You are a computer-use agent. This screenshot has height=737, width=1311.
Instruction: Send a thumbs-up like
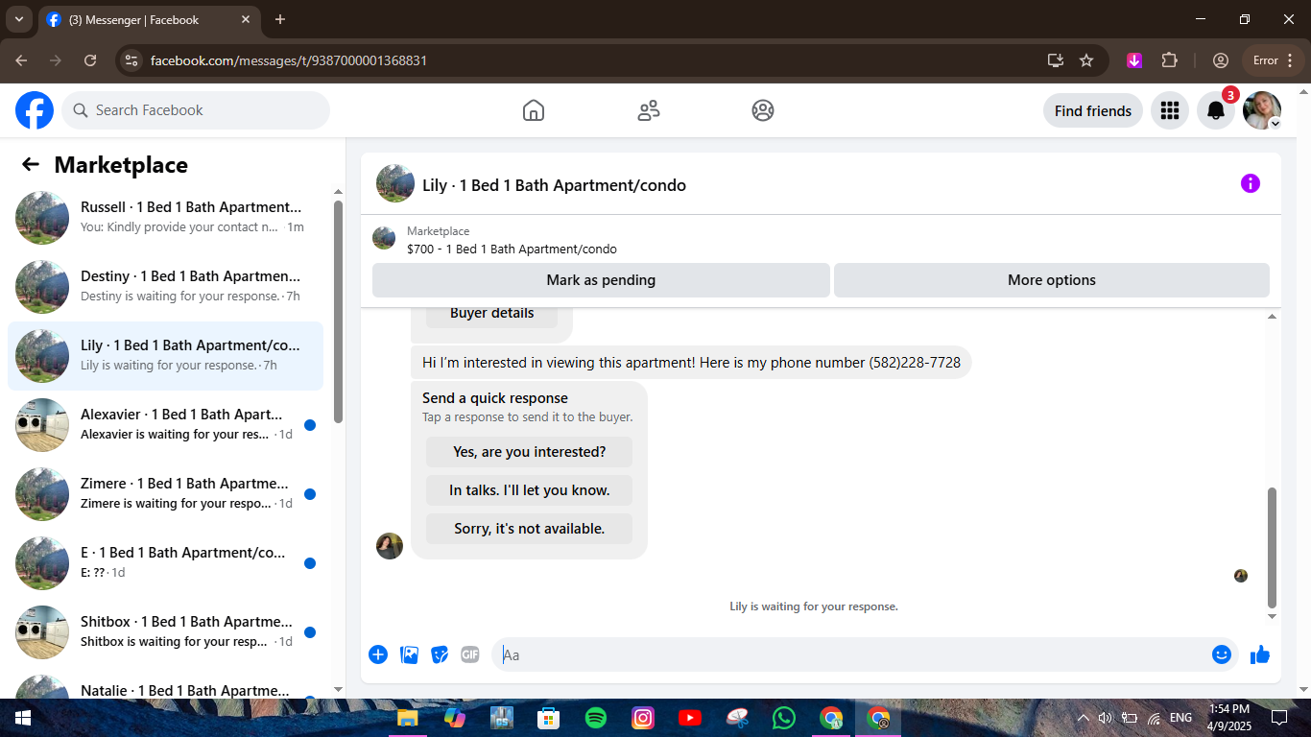tap(1260, 654)
